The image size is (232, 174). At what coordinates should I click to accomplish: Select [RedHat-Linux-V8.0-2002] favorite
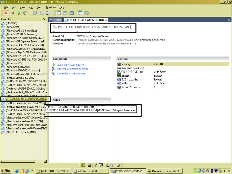click(x=20, y=78)
